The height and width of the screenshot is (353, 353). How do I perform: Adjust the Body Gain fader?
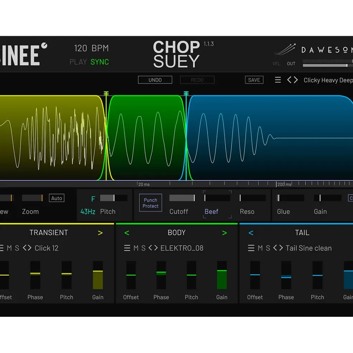click(x=222, y=275)
